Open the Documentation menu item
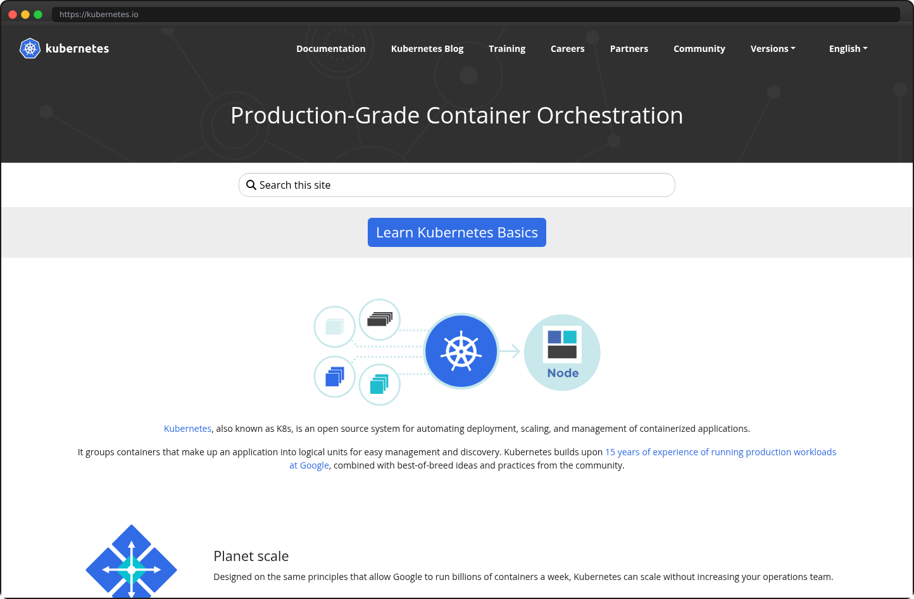The image size is (914, 599). click(330, 48)
